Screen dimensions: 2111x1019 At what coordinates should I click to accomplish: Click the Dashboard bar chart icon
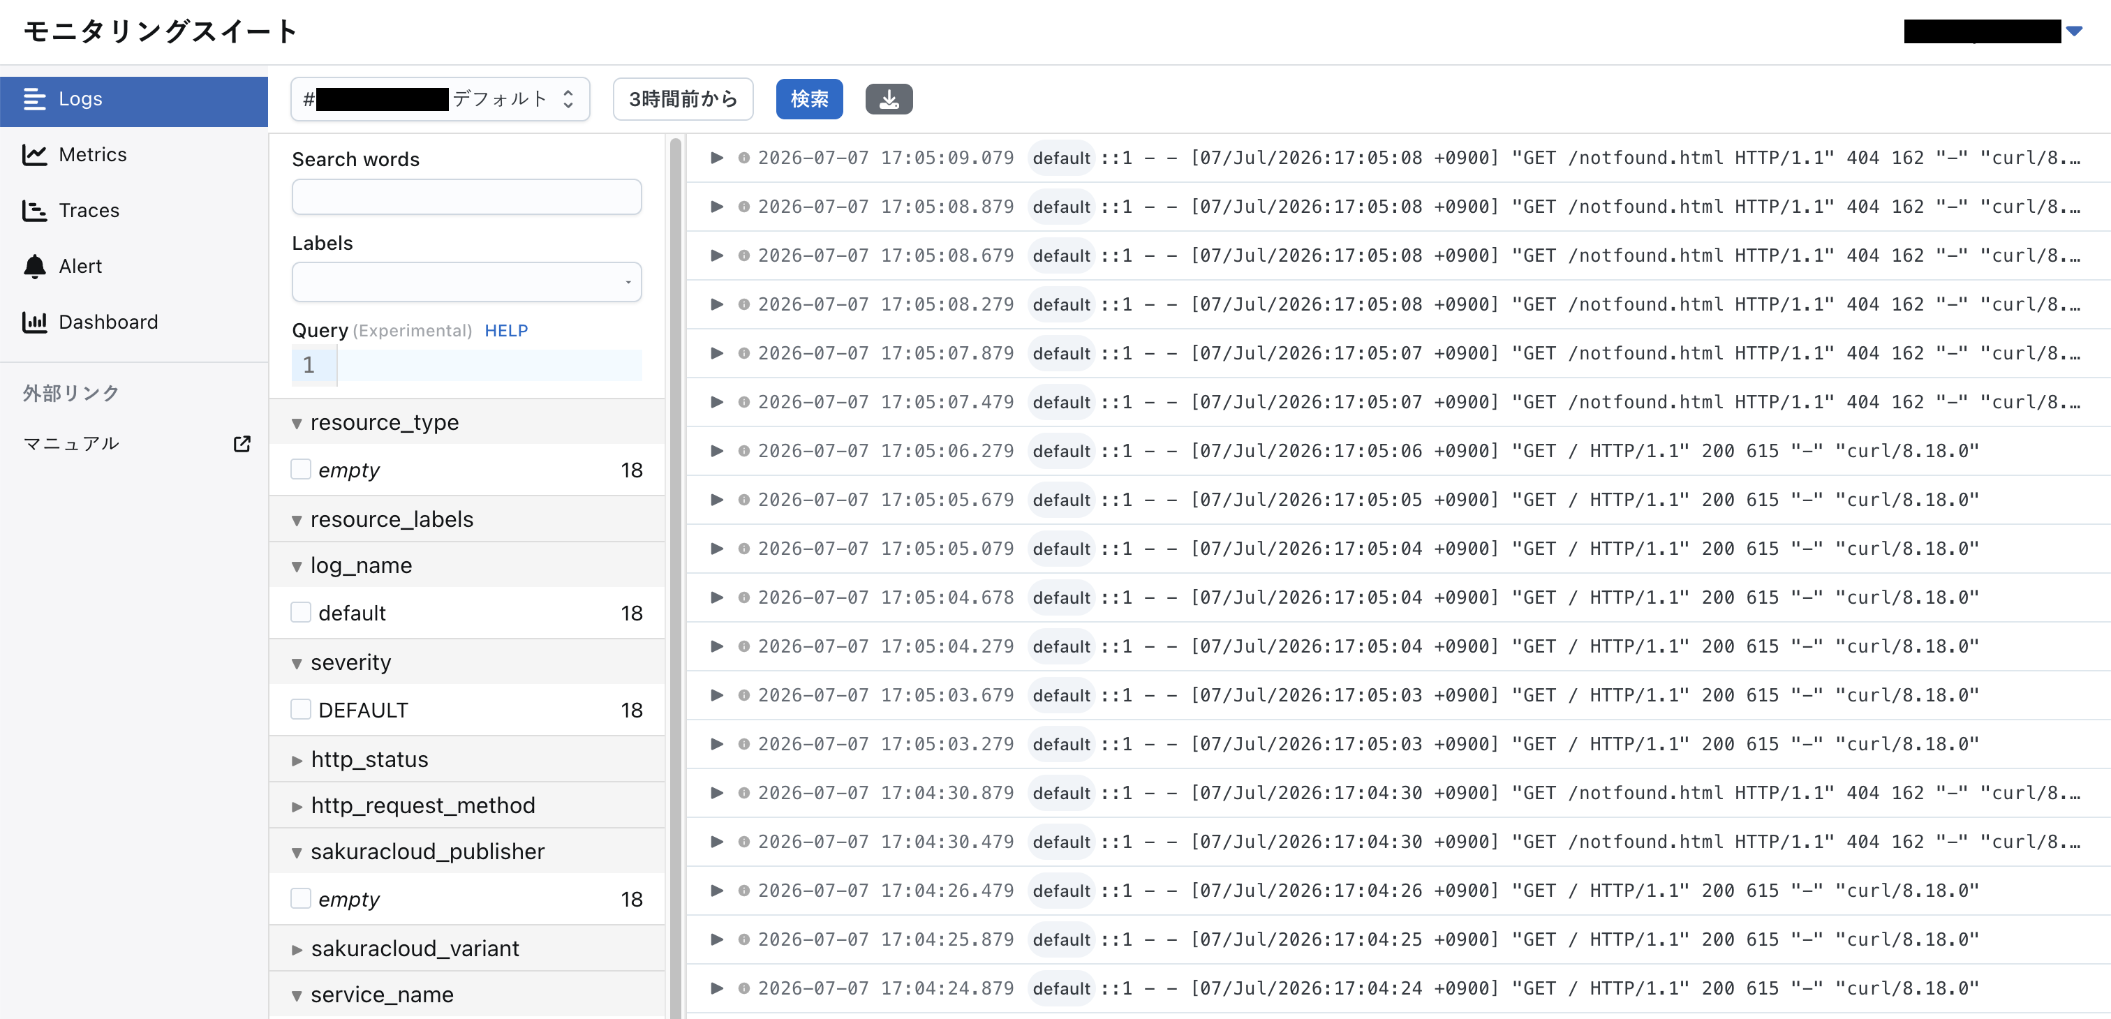34,322
